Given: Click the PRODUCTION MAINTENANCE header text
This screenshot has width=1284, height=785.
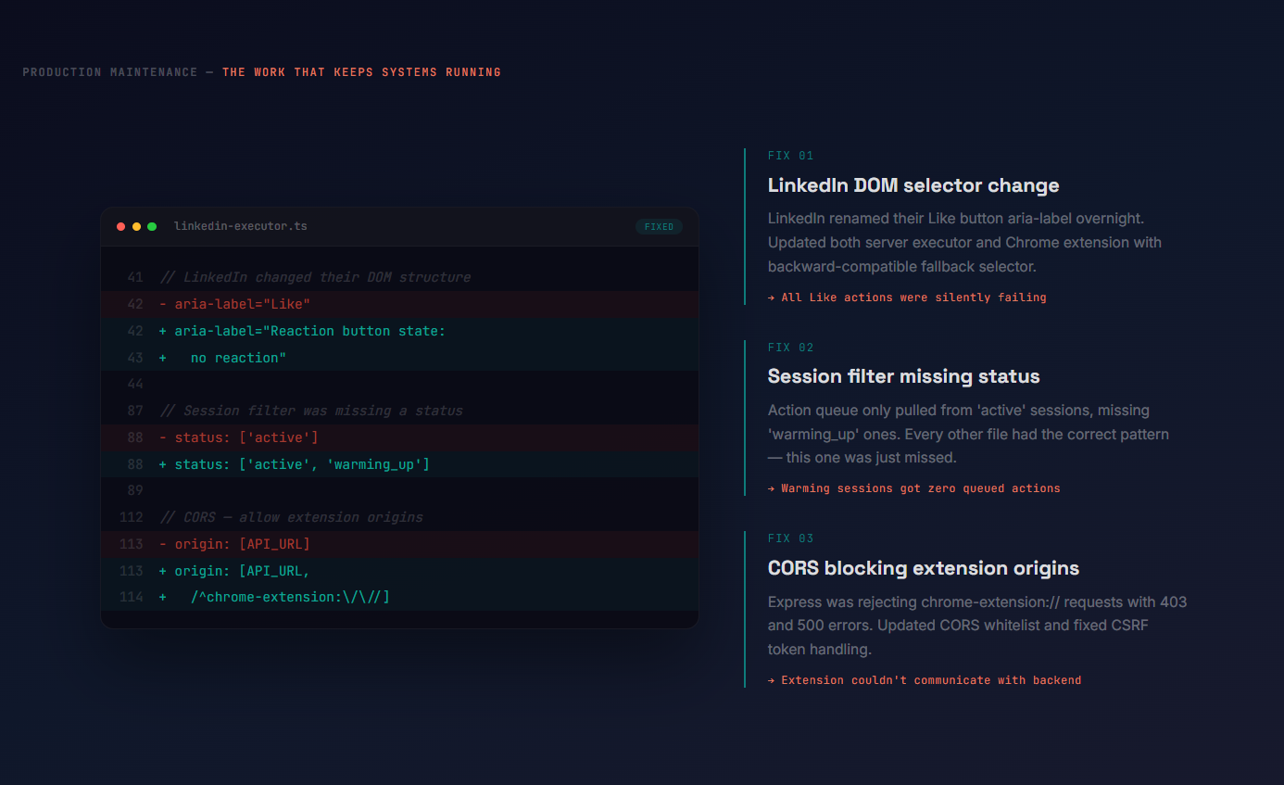Looking at the screenshot, I should (x=110, y=71).
